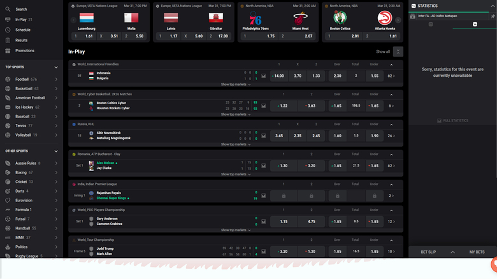Open more markets 26 for KHL match

click(x=391, y=136)
